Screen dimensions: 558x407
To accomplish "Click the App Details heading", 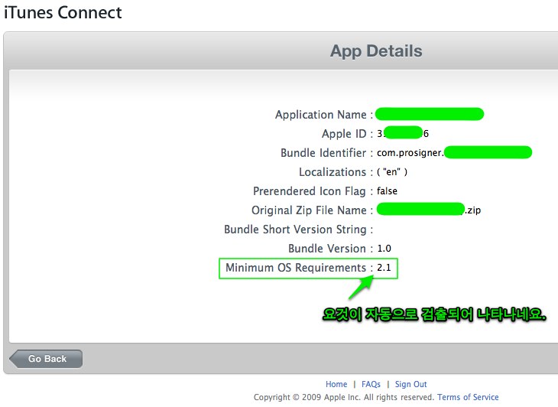I will click(375, 51).
